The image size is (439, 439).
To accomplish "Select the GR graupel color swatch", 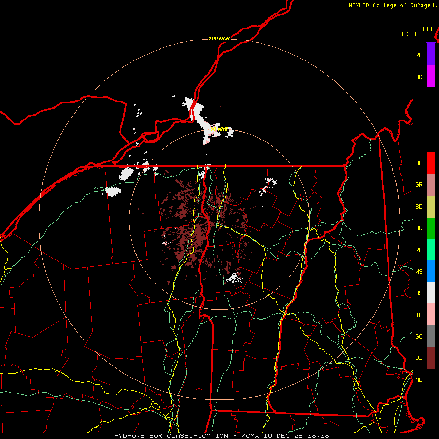I will [x=431, y=185].
